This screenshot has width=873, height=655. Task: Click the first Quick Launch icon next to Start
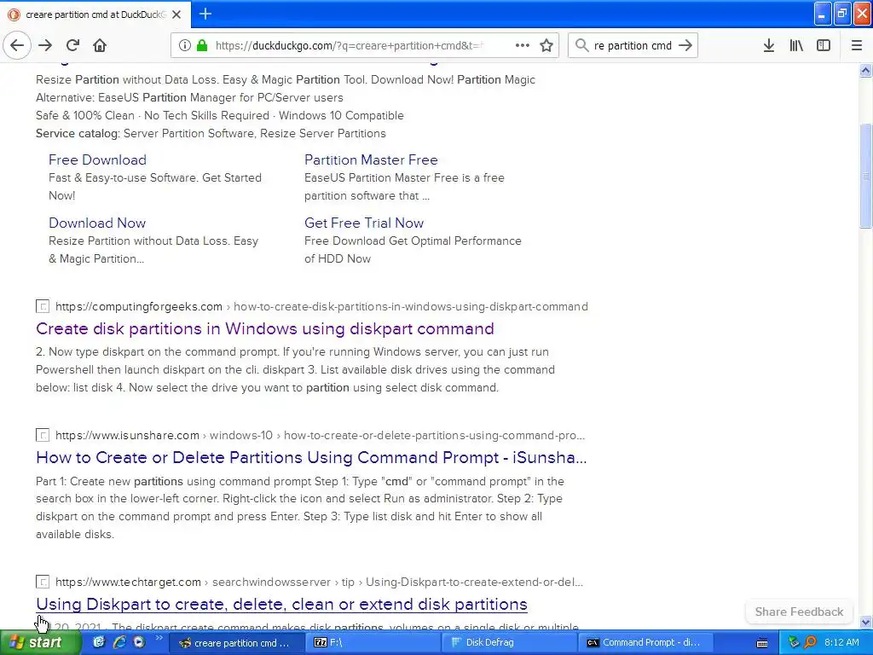pyautogui.click(x=99, y=642)
